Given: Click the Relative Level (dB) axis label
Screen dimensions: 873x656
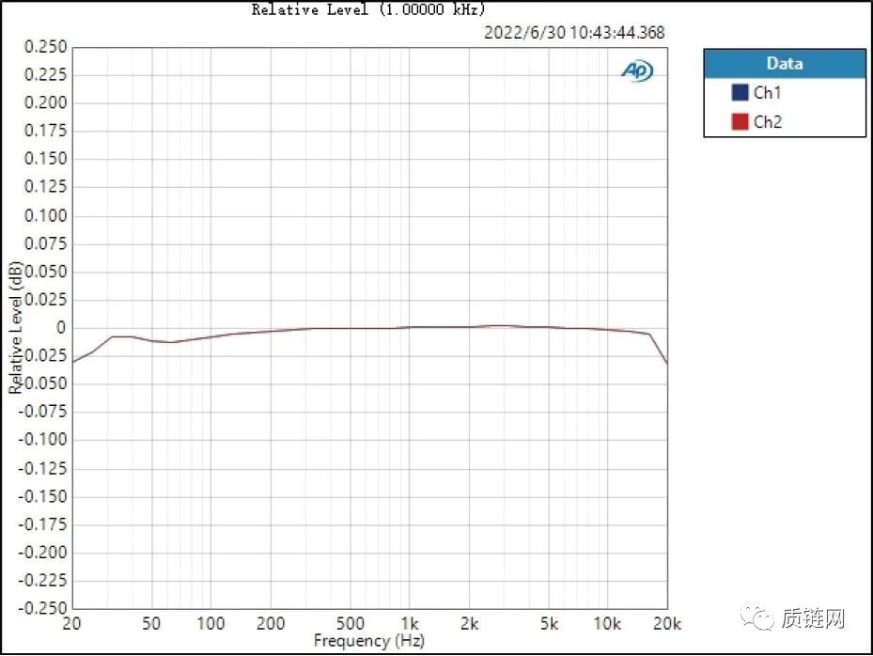Looking at the screenshot, I should 15,328.
